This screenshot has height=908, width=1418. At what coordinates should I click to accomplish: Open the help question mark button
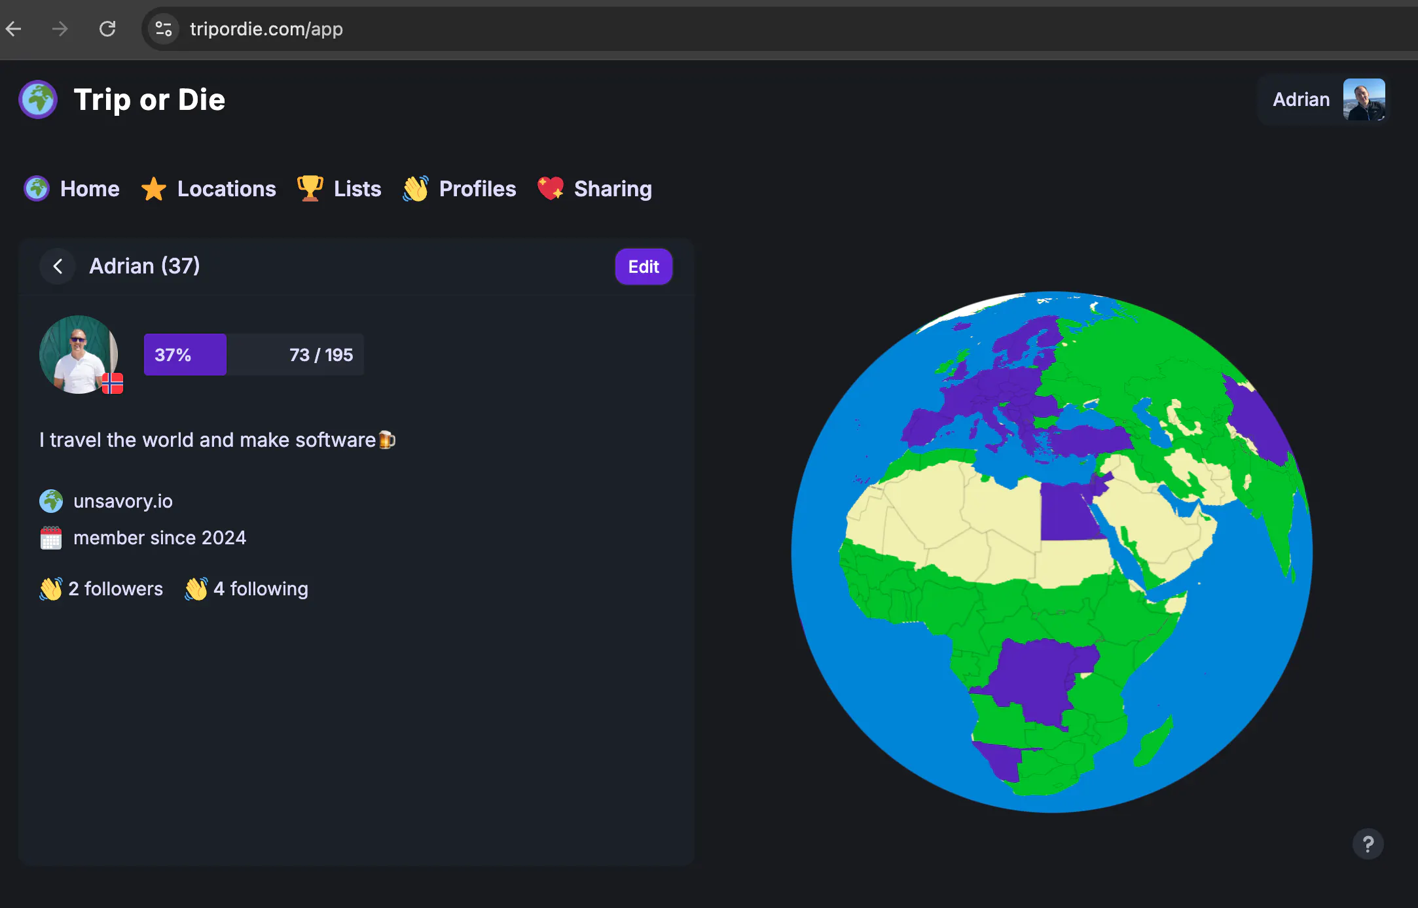[1368, 844]
